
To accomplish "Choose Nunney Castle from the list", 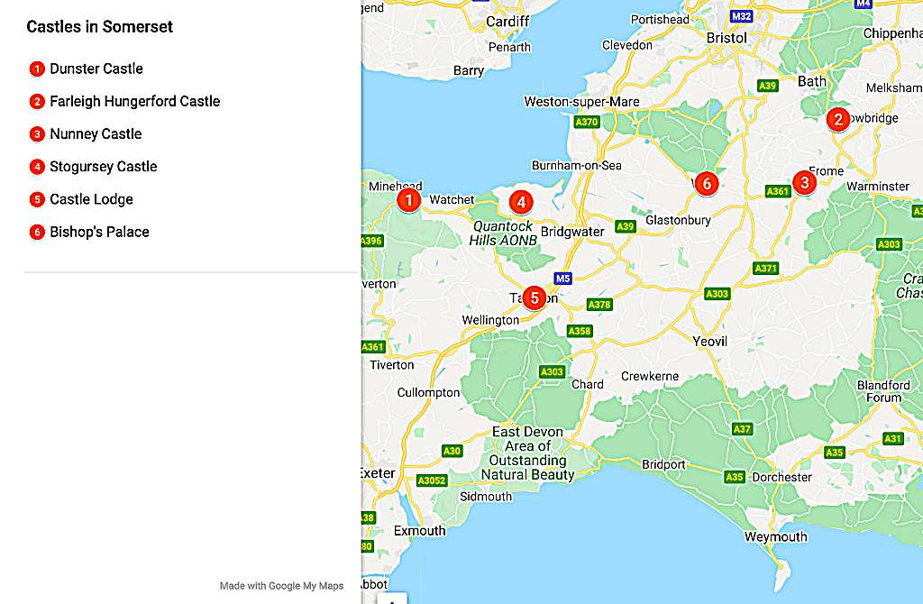I will pyautogui.click(x=96, y=133).
